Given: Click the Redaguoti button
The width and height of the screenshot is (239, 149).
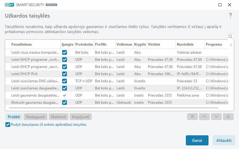Looking at the screenshot, I should pyautogui.click(x=36, y=117).
